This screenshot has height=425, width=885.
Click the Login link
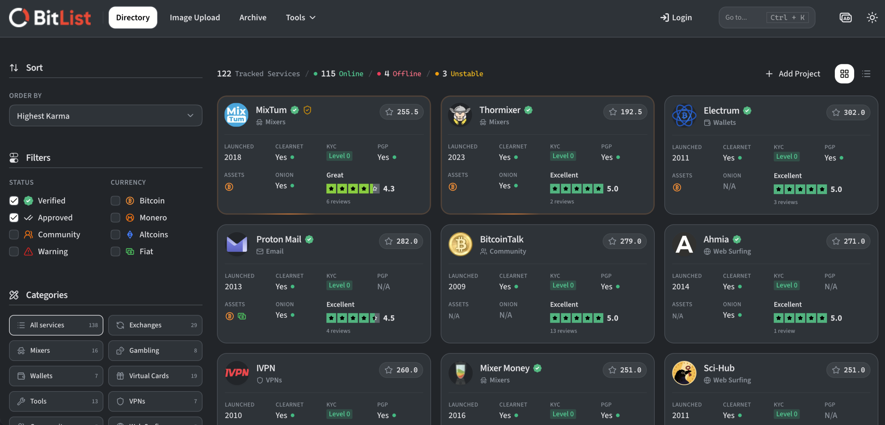676,17
